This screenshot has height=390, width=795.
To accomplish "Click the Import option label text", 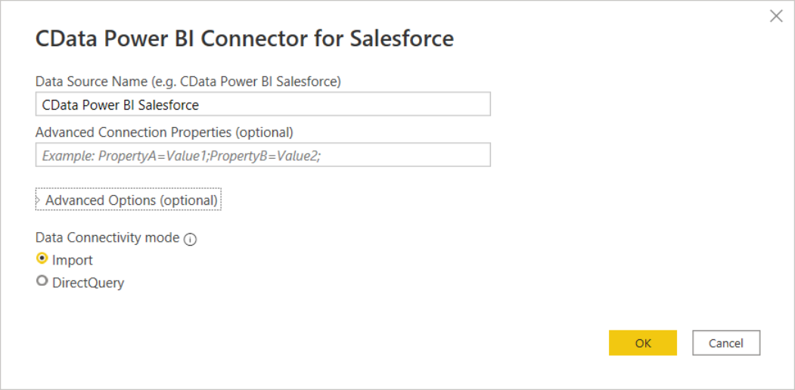I will click(x=73, y=260).
